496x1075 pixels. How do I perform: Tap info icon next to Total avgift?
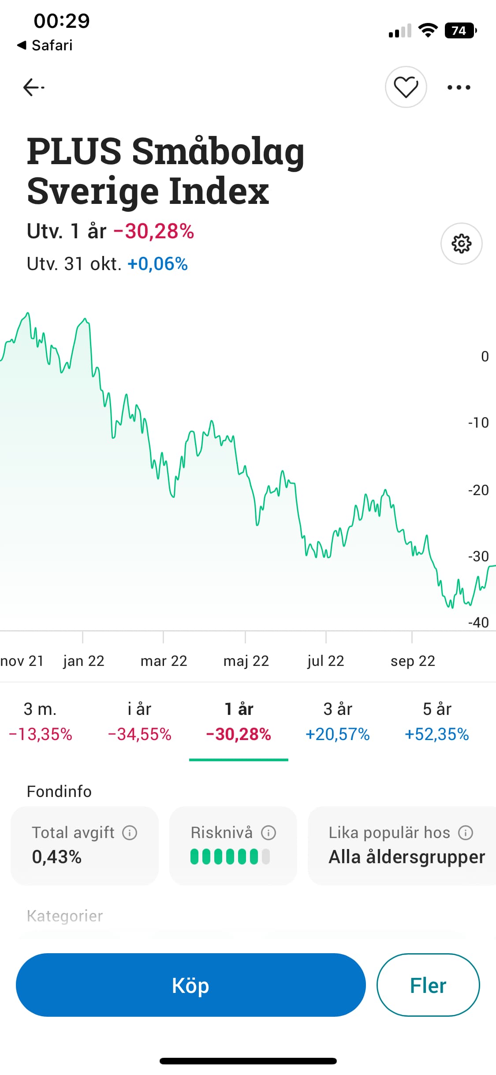(130, 833)
